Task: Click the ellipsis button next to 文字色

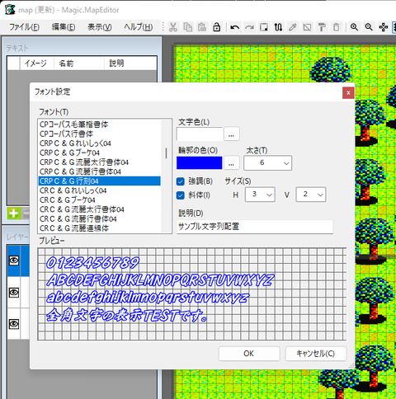Action: point(231,134)
